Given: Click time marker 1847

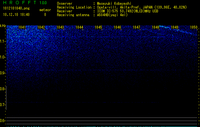Looking at the screenshot, I should (137, 27).
